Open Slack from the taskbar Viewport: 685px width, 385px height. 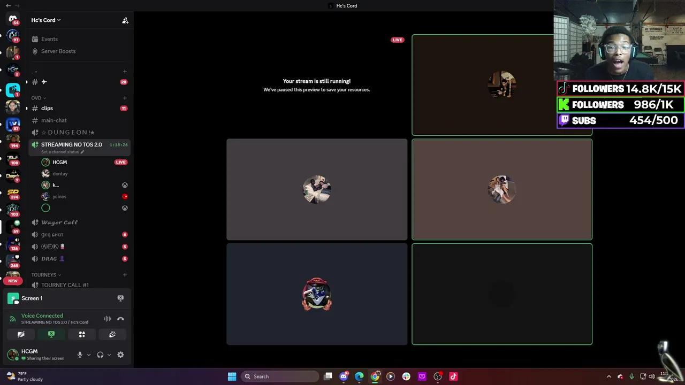click(406, 376)
